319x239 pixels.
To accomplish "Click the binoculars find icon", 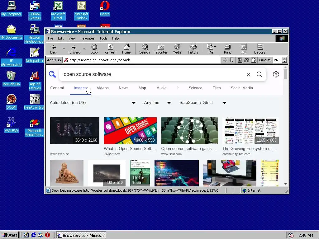I will 247,60.
